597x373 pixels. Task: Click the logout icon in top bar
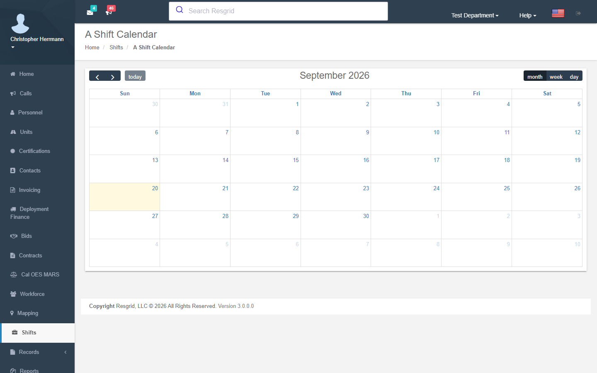click(578, 13)
